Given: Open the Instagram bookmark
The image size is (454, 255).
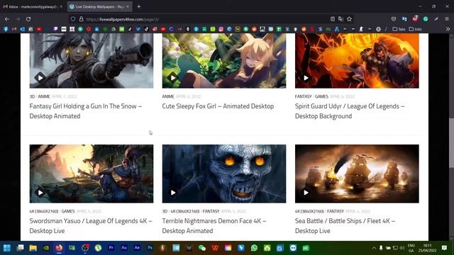Looking at the screenshot, I should pos(221,29).
